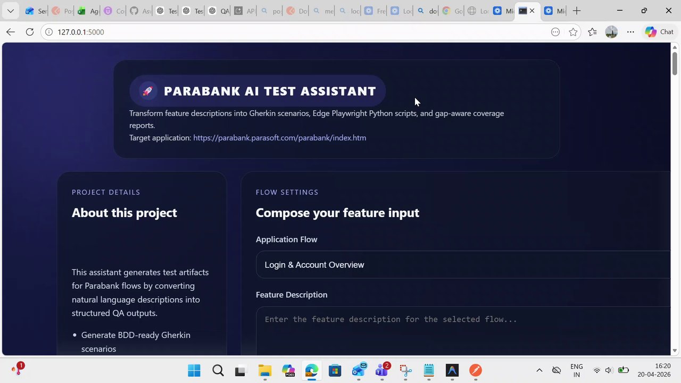Switch to the 'Go' Chrome-icon tab
This screenshot has width=681, height=383.
pyautogui.click(x=453, y=11)
